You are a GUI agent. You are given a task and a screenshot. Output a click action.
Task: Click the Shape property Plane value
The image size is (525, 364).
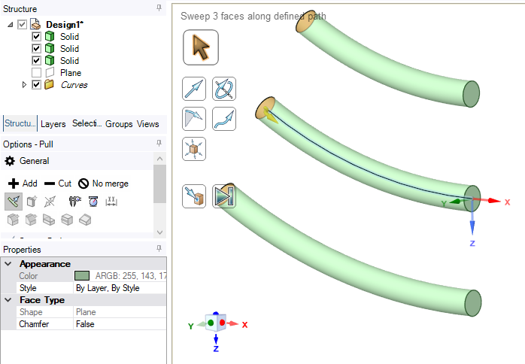click(x=120, y=312)
